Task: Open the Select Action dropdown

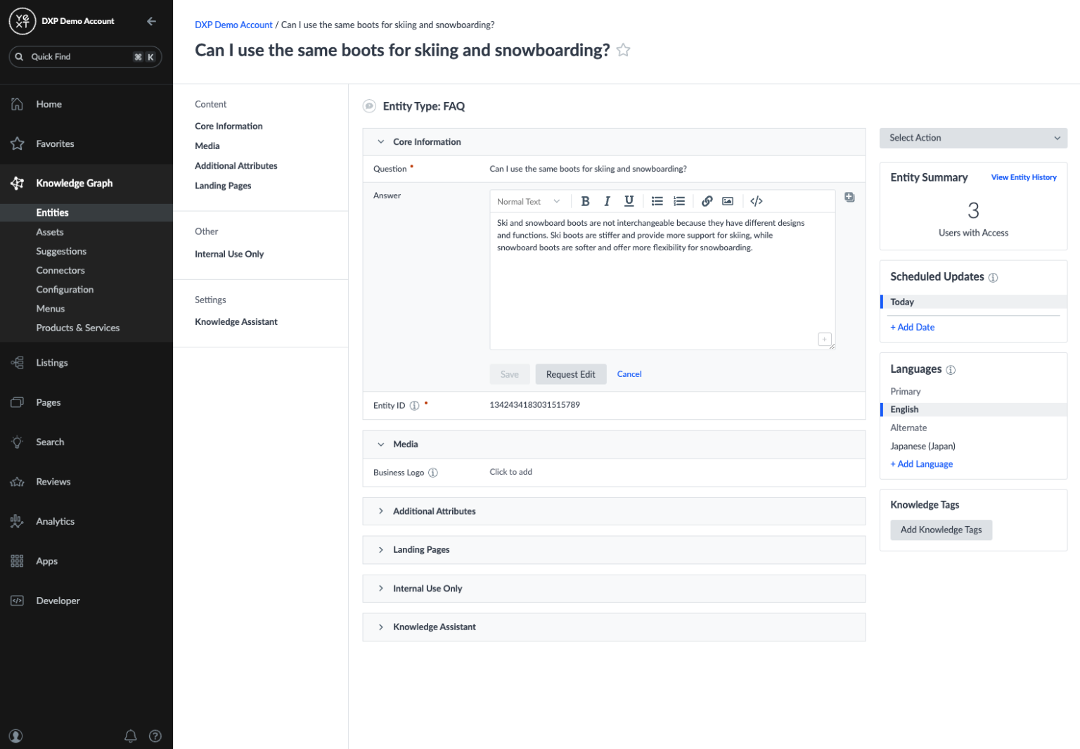Action: (973, 138)
